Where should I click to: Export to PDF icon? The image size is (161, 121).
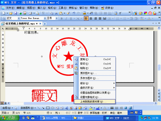[25, 13]
